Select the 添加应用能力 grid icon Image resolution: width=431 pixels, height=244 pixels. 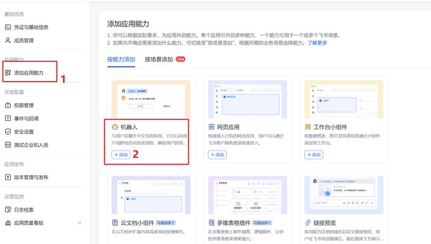point(8,73)
